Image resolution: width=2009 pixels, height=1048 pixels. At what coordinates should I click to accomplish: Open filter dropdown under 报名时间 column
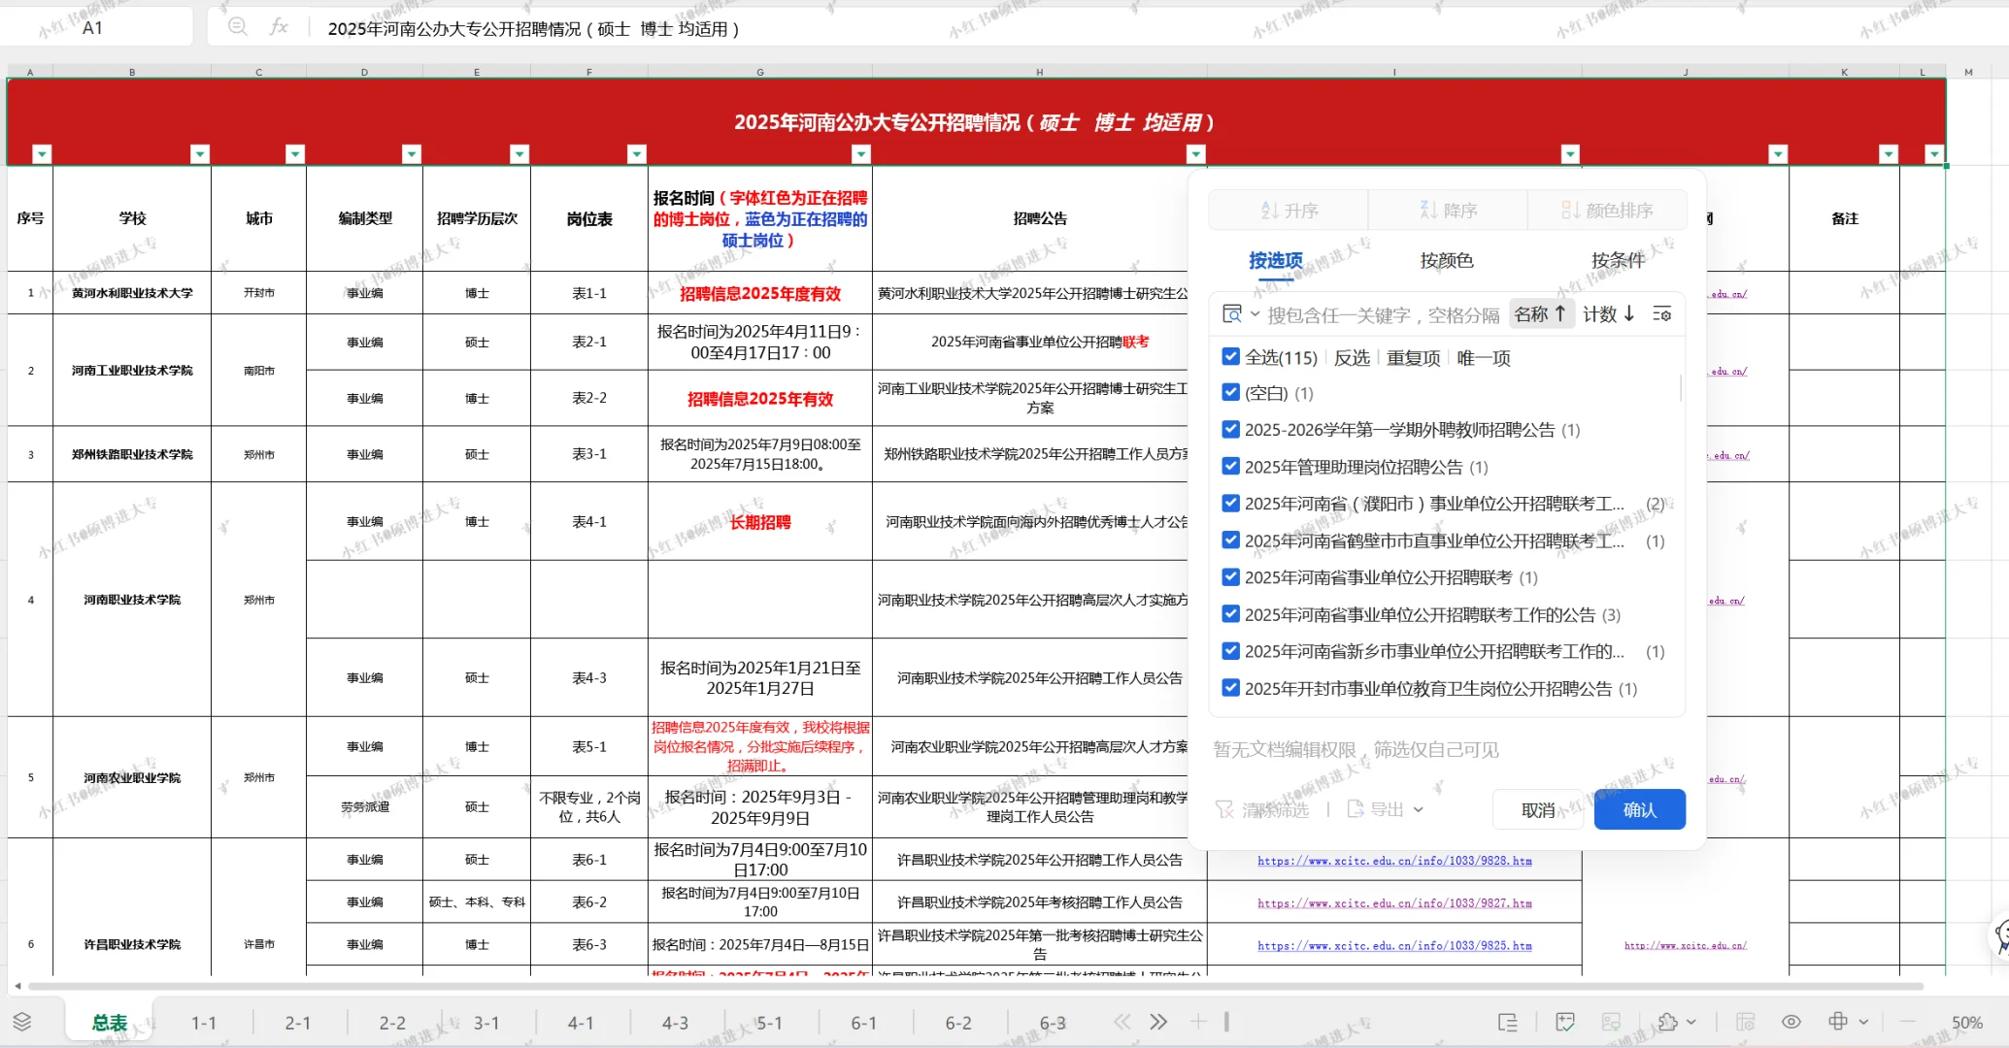(860, 153)
